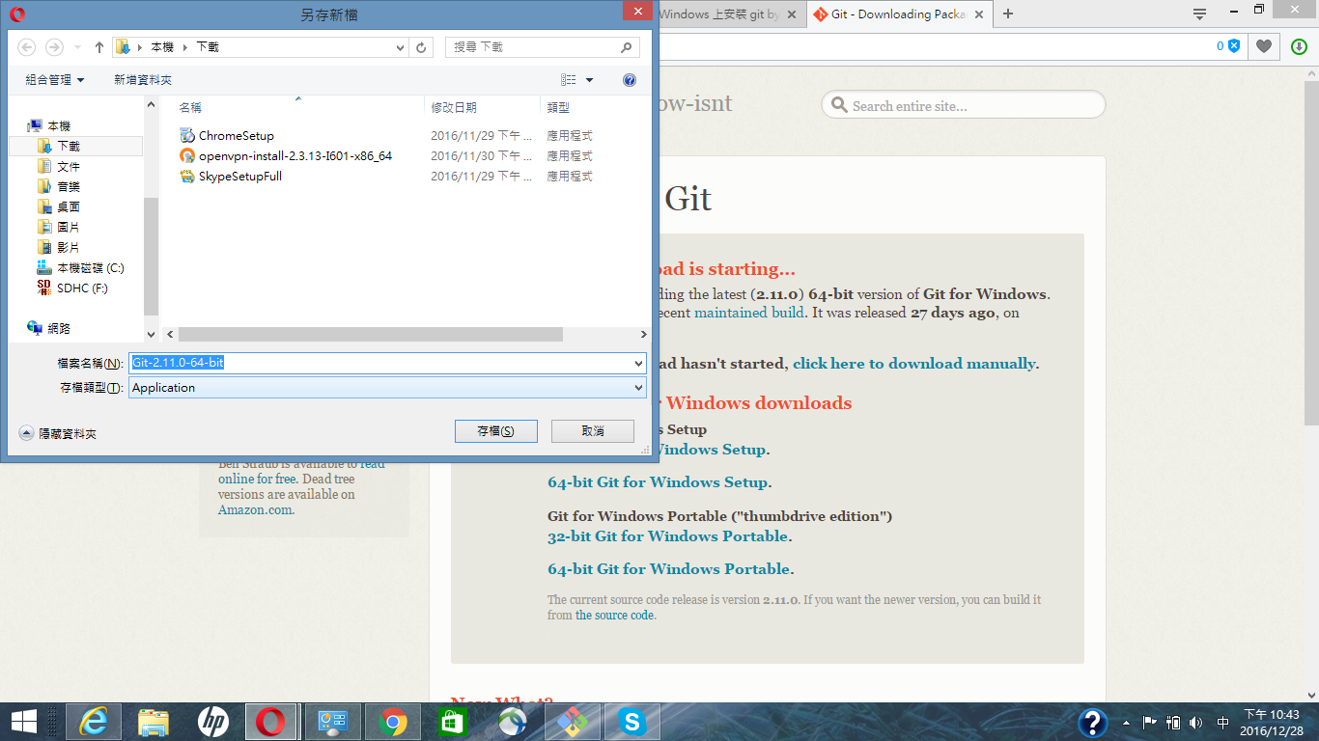1319x741 pixels.
Task: Launch Internet Explorer from taskbar
Action: (94, 721)
